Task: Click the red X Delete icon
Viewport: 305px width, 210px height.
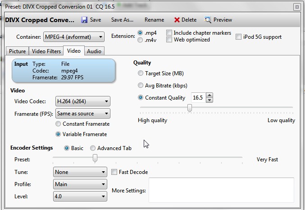Action: pos(177,20)
